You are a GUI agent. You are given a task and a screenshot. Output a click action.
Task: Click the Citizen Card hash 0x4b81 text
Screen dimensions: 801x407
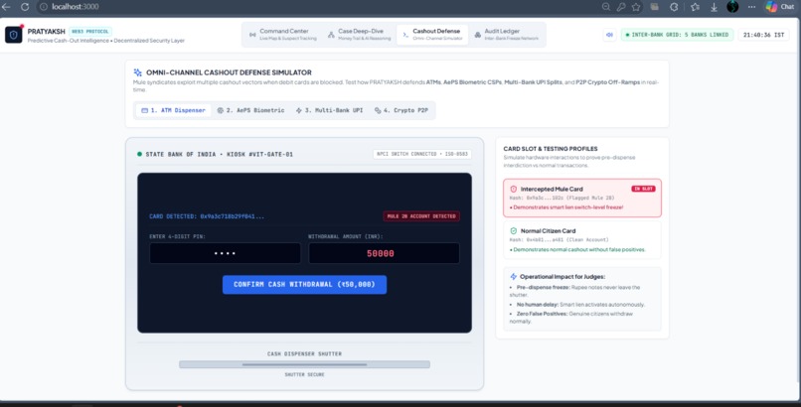(559, 239)
